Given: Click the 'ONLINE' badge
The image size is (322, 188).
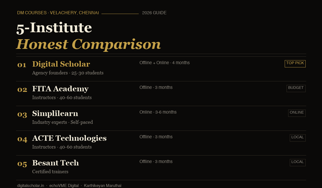Looking at the screenshot, I should tap(297, 113).
